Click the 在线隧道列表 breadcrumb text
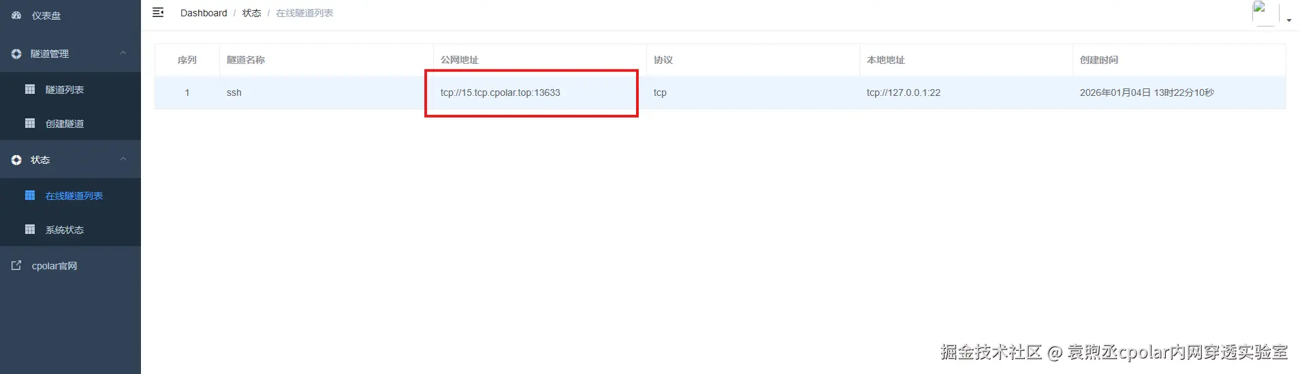 coord(304,13)
